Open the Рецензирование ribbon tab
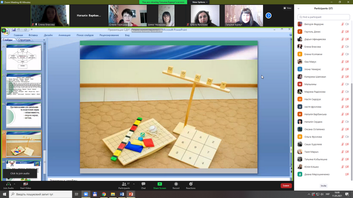This screenshot has width=353, height=198. coord(109,35)
